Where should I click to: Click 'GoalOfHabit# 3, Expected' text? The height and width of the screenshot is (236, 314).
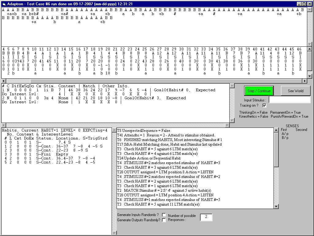tap(155, 98)
